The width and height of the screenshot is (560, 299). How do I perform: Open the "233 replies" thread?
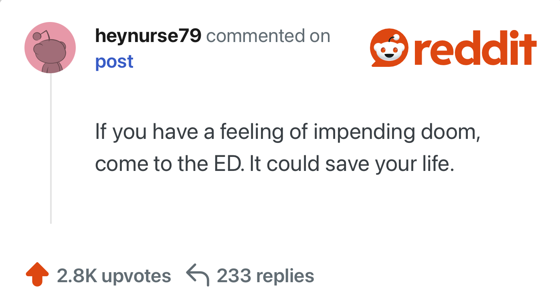click(x=265, y=276)
